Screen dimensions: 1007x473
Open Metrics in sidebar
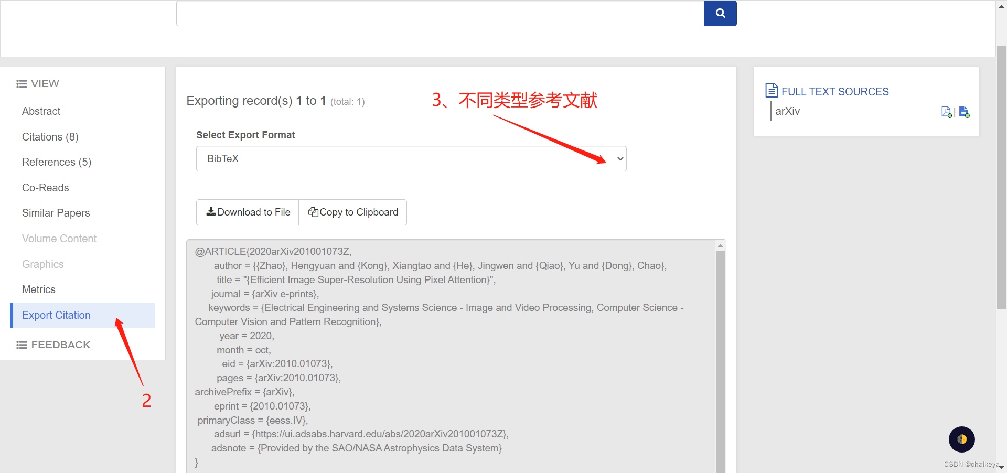pos(39,289)
